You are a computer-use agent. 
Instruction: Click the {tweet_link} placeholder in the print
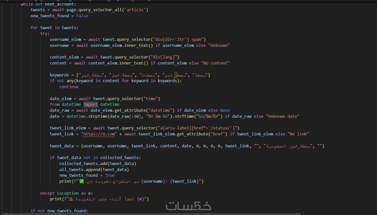pos(184,181)
